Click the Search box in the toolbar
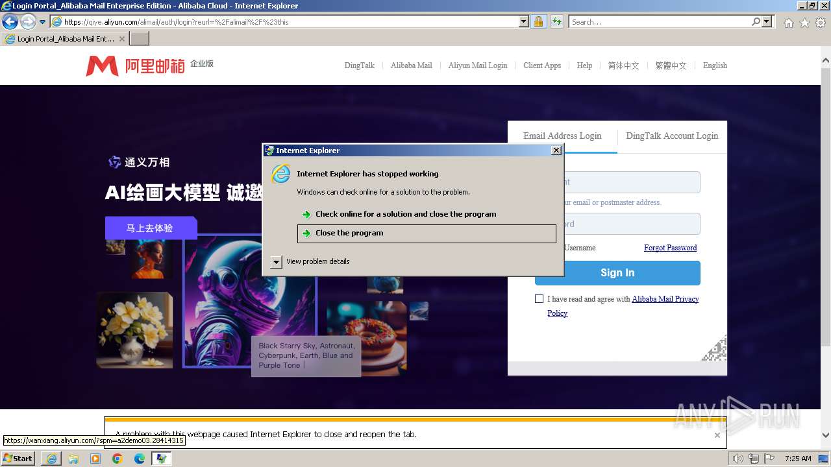The image size is (831, 467). coord(659,22)
